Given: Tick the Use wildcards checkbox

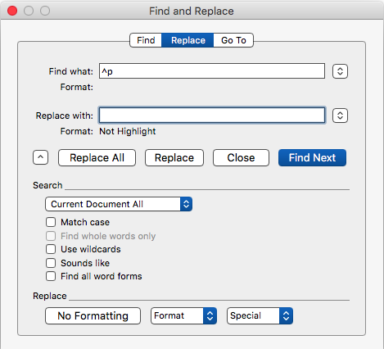Looking at the screenshot, I should [51, 249].
